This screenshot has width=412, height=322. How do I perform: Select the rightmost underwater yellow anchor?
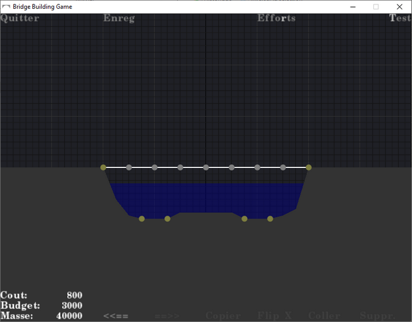tap(270, 219)
